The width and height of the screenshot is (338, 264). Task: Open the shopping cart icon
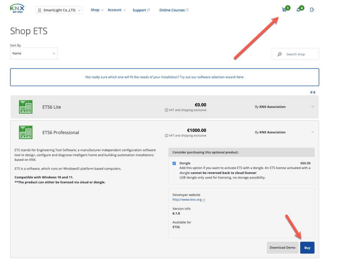coord(284,10)
